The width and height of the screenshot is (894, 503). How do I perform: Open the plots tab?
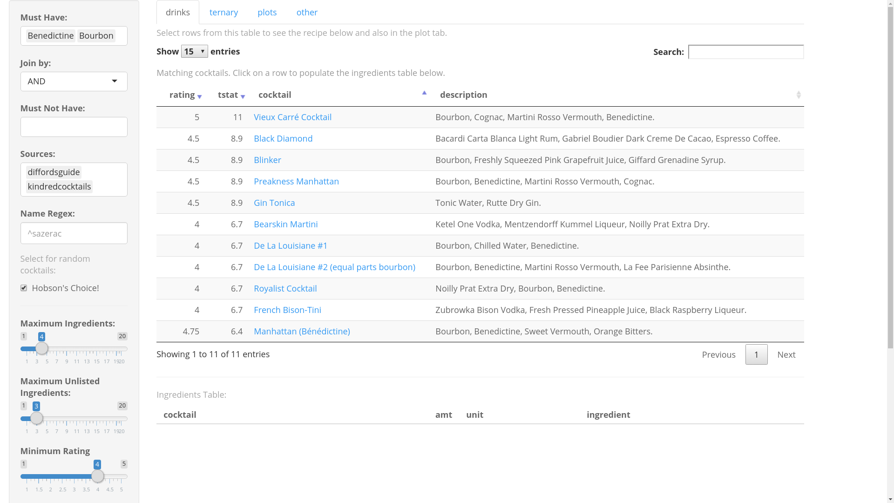click(267, 12)
